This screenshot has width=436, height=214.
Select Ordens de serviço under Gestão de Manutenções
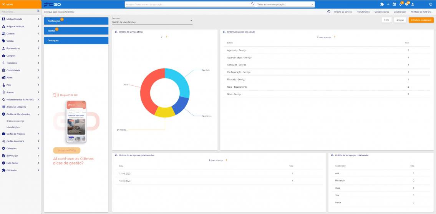coord(15,121)
